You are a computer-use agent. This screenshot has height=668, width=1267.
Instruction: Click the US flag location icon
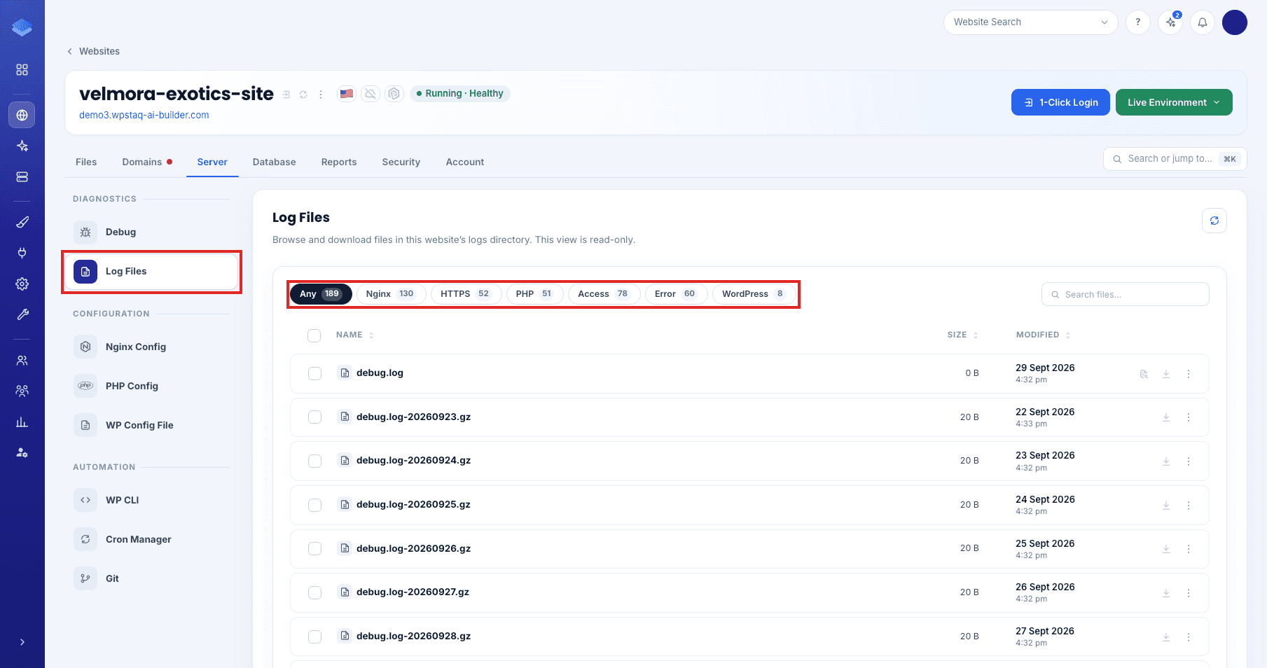[x=347, y=93]
